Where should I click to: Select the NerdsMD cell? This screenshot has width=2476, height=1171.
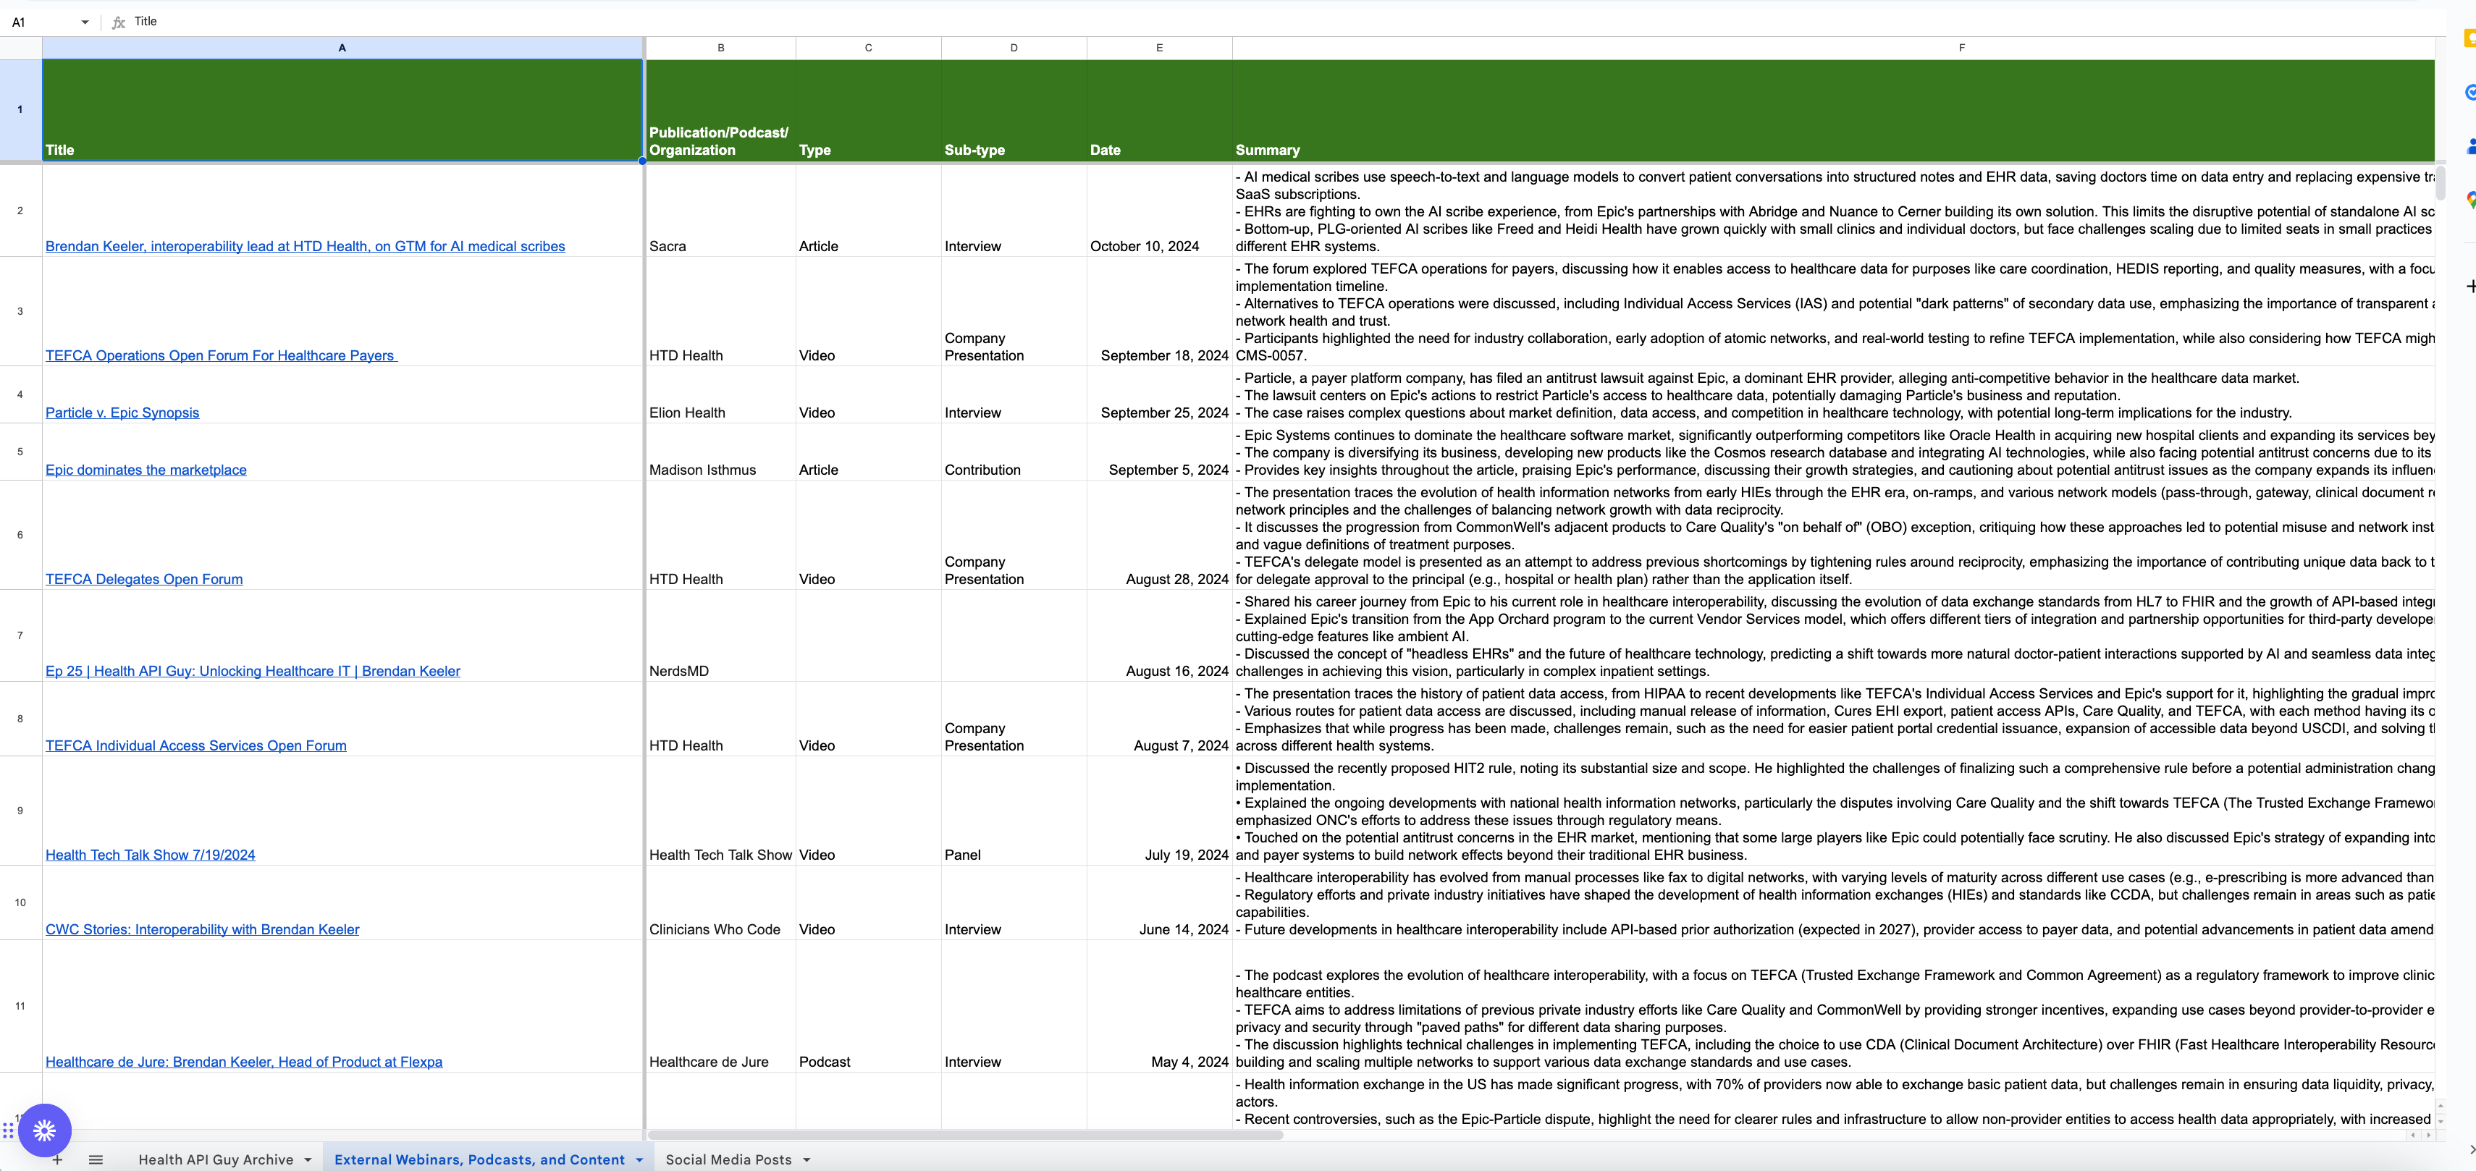721,636
